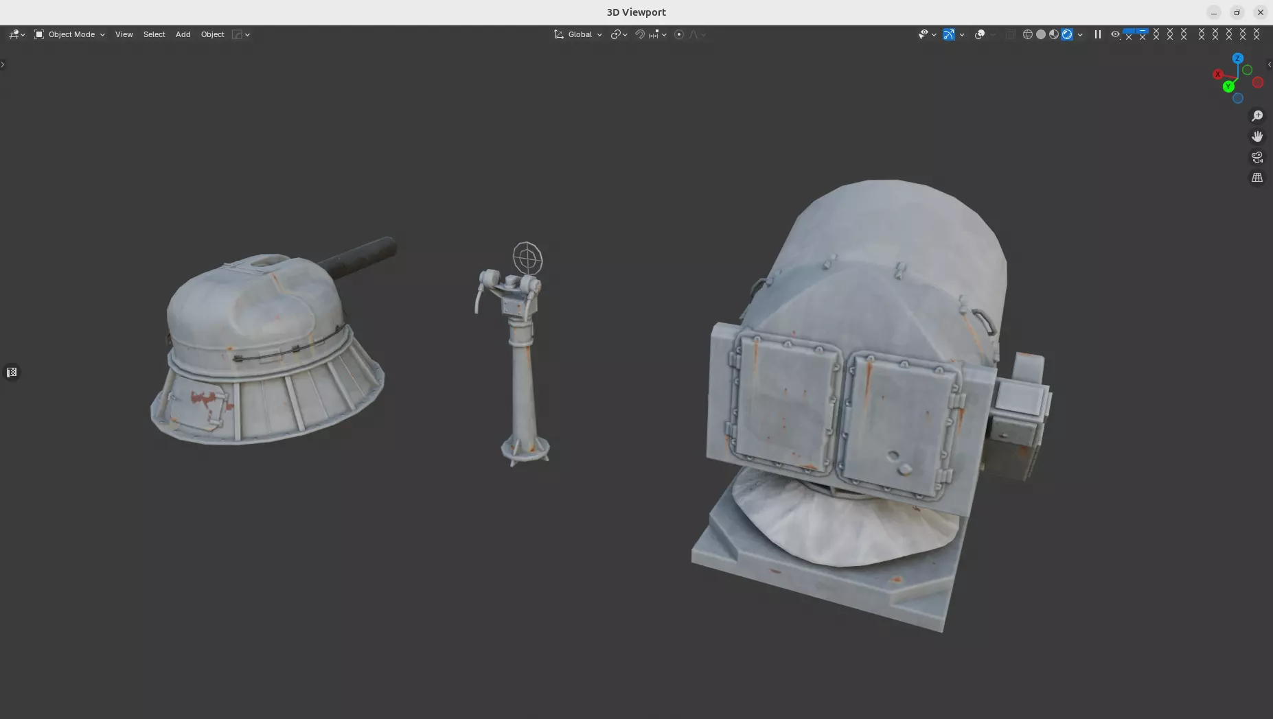Open the Object menu

coord(213,34)
